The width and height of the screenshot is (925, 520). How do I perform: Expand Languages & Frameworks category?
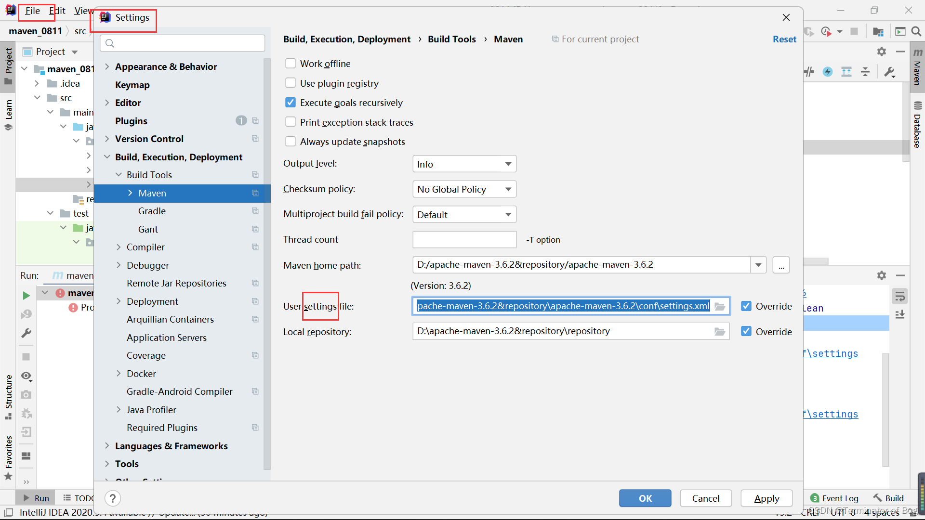point(107,446)
